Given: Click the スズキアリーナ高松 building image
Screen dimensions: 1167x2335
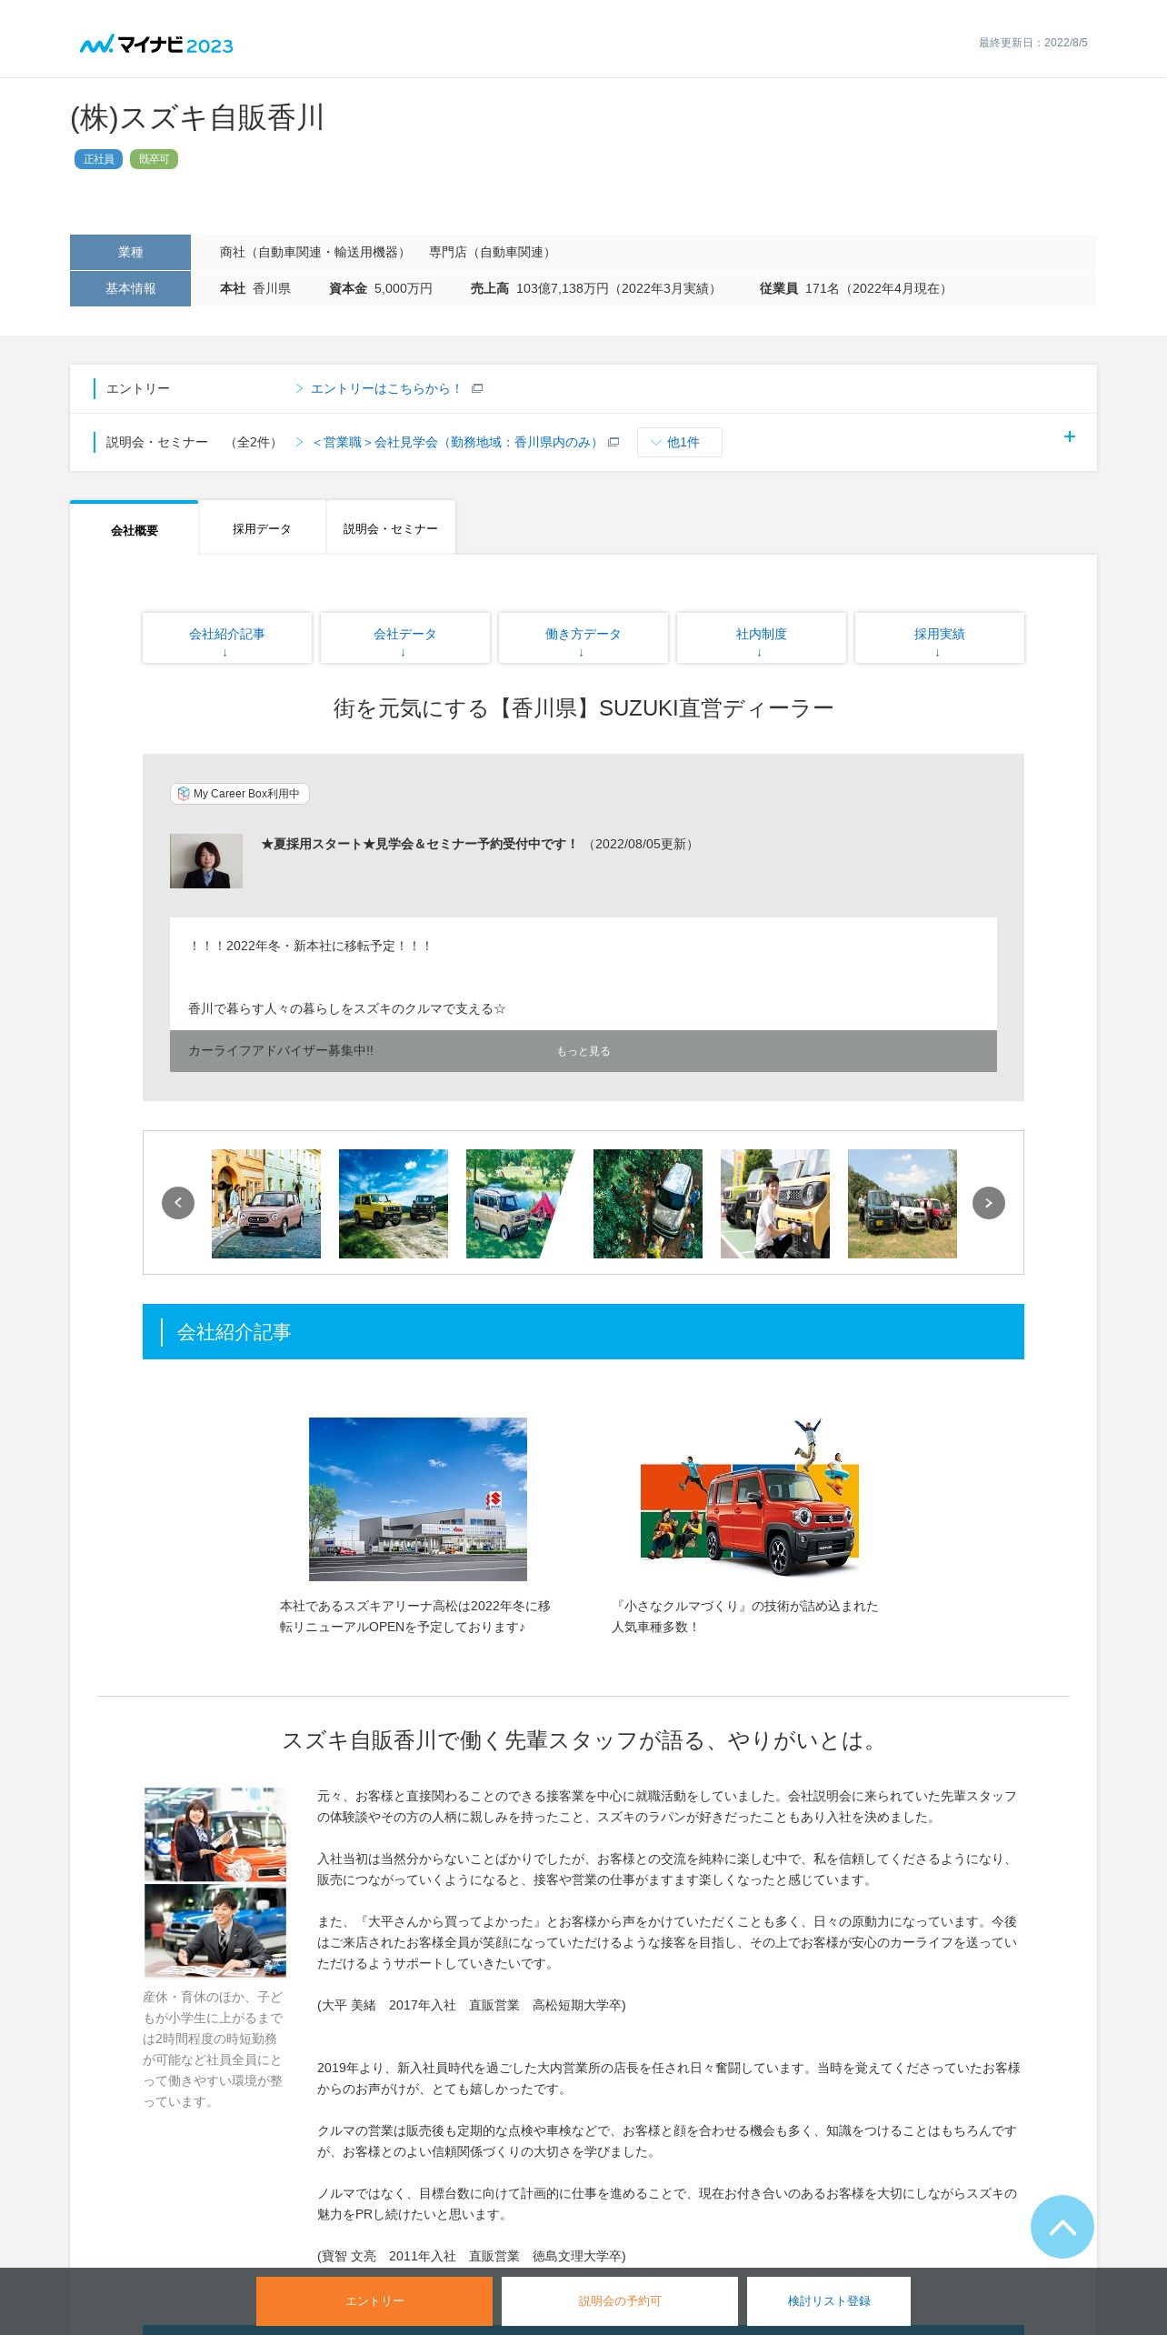Looking at the screenshot, I should 418,1499.
